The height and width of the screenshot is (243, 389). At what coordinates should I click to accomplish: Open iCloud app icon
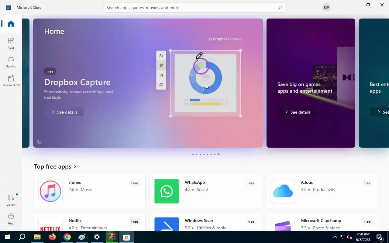(x=283, y=191)
